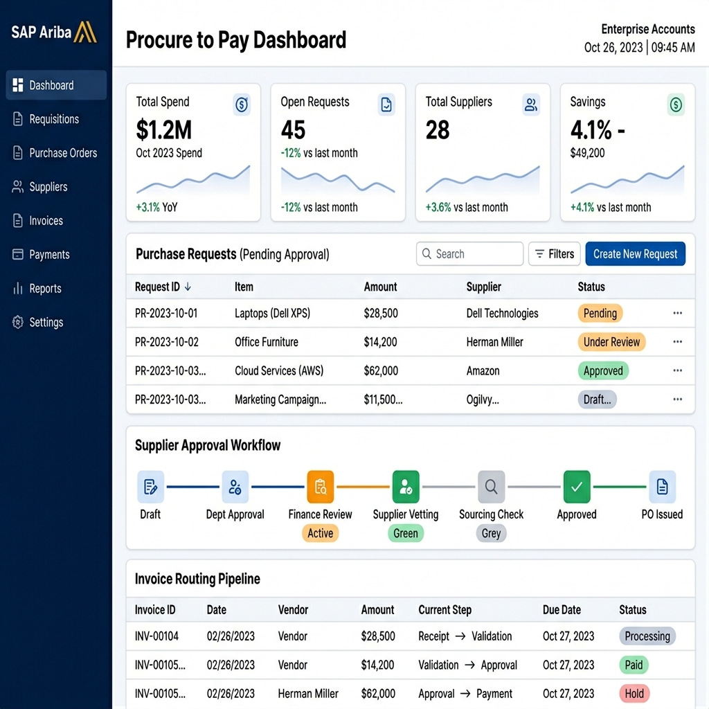Click the Enterprise Accounts label
Viewport: 709px width, 709px height.
[x=648, y=29]
